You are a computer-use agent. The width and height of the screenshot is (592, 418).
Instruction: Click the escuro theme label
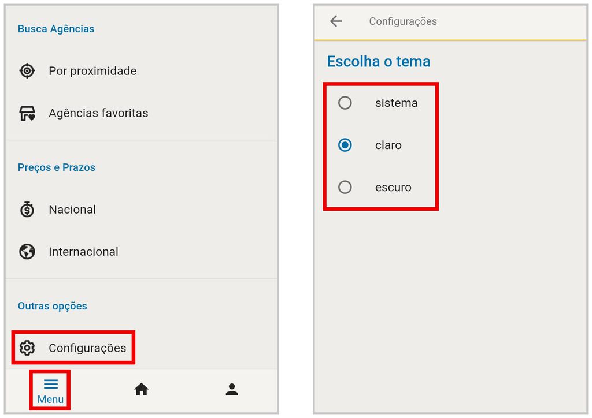point(393,187)
